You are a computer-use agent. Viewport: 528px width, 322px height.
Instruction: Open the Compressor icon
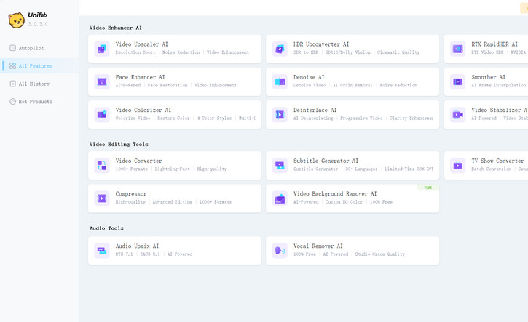[102, 198]
